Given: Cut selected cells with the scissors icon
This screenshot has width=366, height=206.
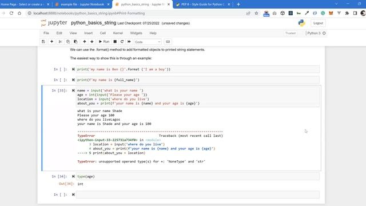Looking at the screenshot, I should 60,42.
